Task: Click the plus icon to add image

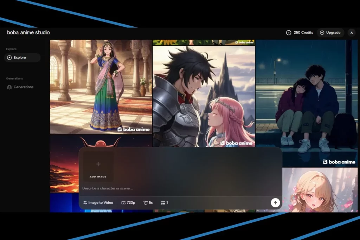Action: [x=98, y=164]
